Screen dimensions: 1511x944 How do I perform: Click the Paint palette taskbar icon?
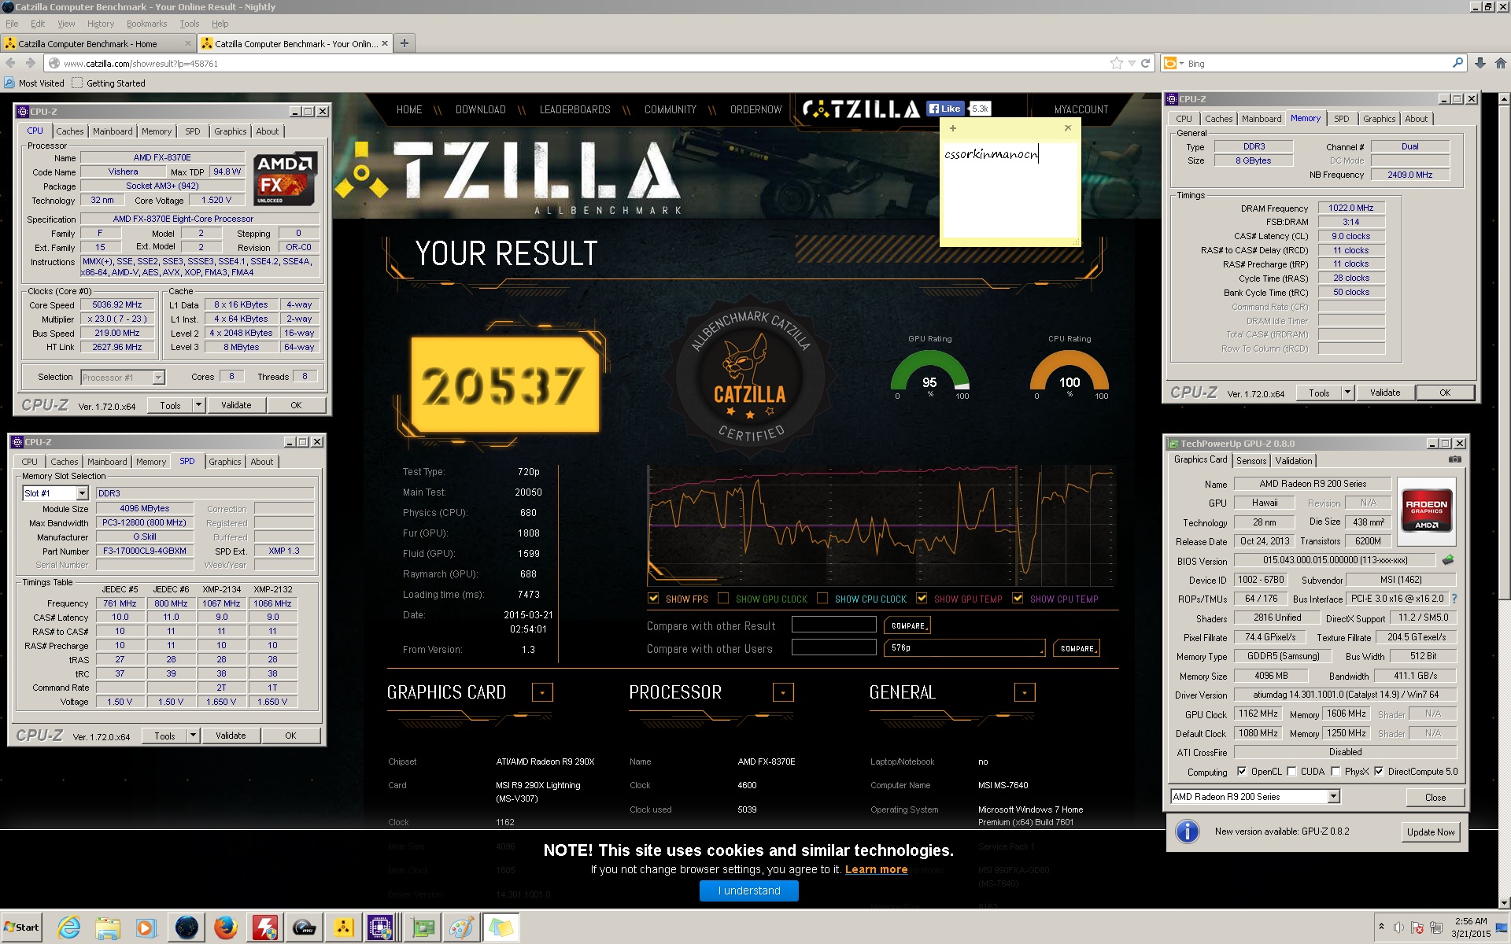(x=462, y=928)
